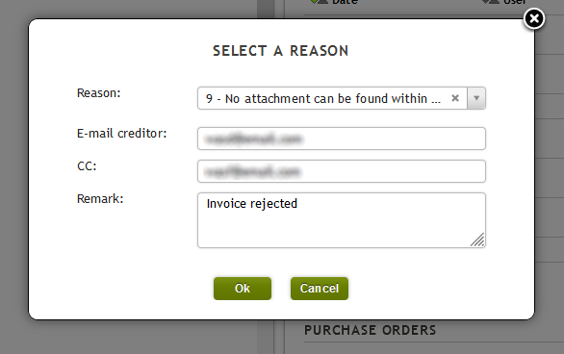564x354 pixels.
Task: Grab the Remark textarea resize handle
Action: point(477,240)
